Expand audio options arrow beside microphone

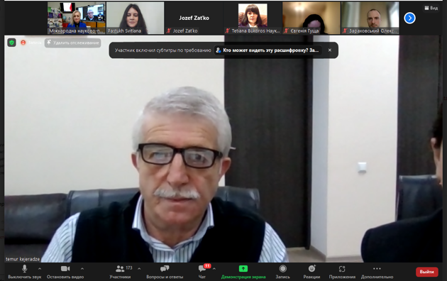(x=40, y=269)
